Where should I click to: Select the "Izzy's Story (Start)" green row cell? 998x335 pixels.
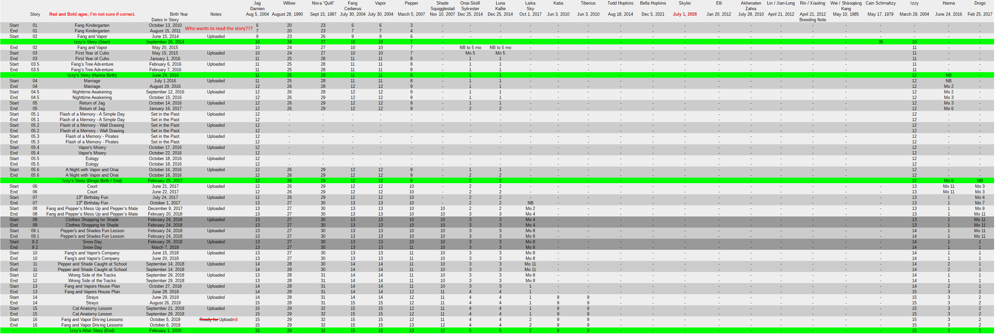coord(92,42)
